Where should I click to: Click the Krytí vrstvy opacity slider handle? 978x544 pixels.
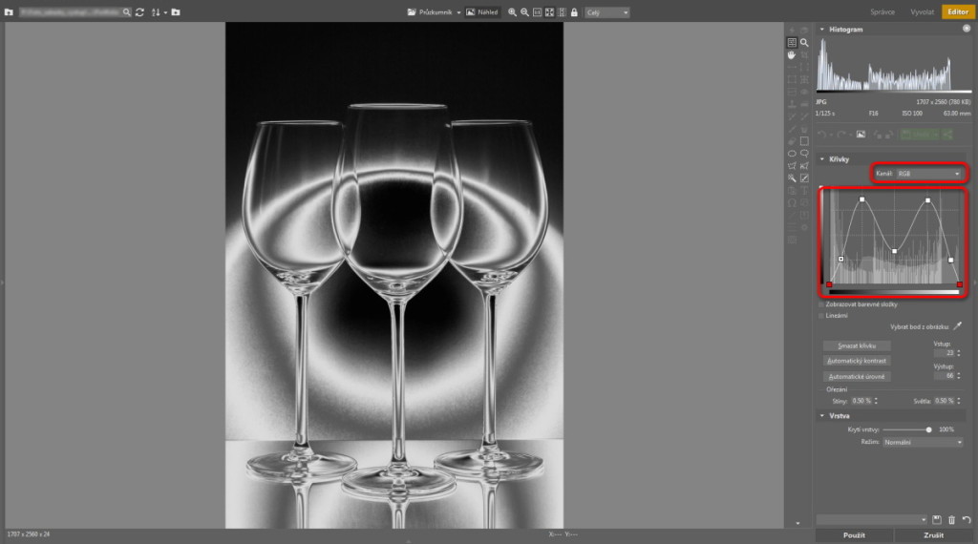(928, 429)
